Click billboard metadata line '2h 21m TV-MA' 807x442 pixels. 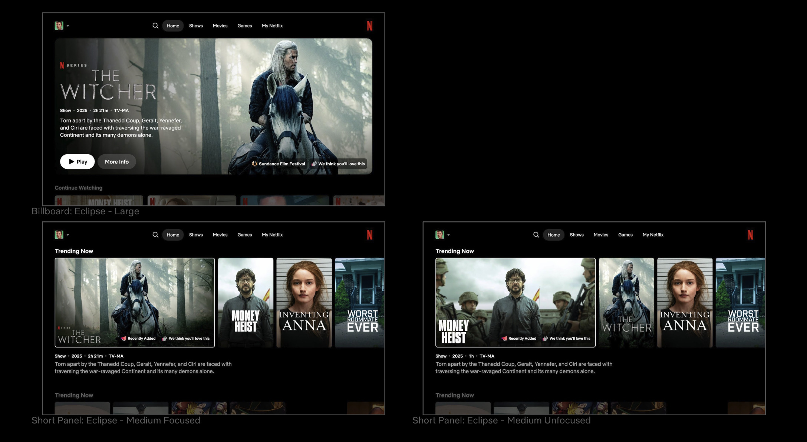tap(94, 110)
